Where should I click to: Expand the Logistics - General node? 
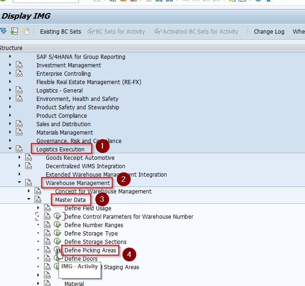click(x=10, y=90)
